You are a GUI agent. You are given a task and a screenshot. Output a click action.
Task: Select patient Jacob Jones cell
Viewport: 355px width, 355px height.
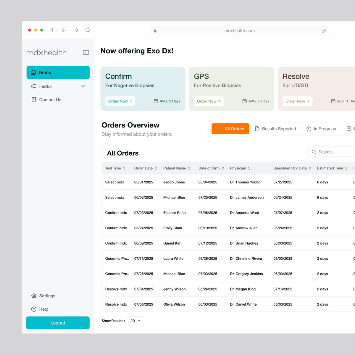tap(174, 182)
